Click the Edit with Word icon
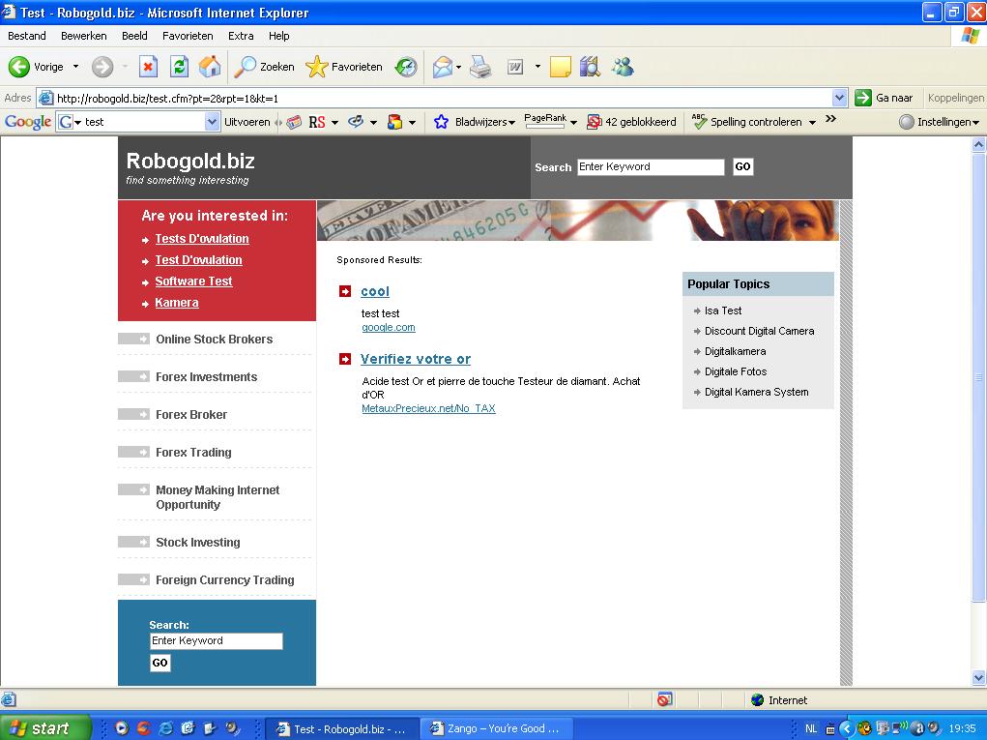987x740 pixels. tap(515, 66)
